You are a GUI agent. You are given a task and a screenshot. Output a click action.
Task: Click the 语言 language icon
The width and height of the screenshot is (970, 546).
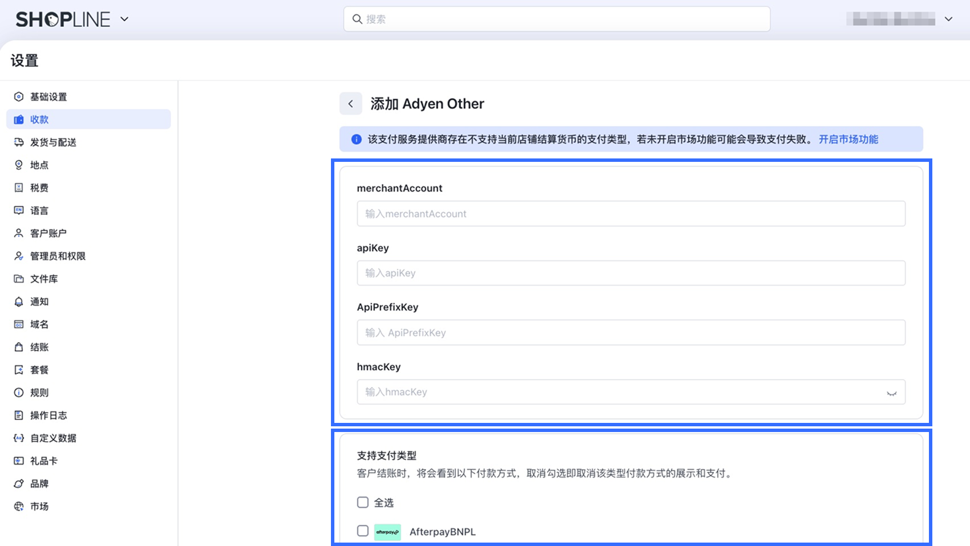[19, 211]
